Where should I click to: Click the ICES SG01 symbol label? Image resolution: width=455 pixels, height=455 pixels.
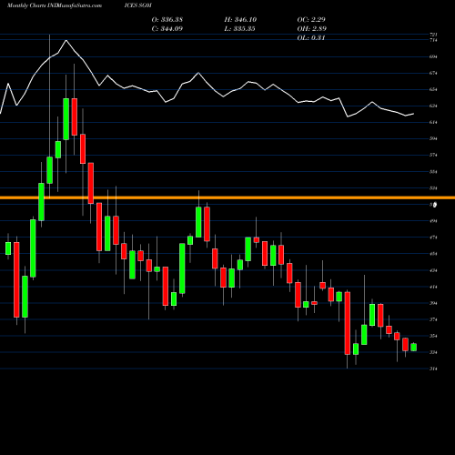[138, 5]
